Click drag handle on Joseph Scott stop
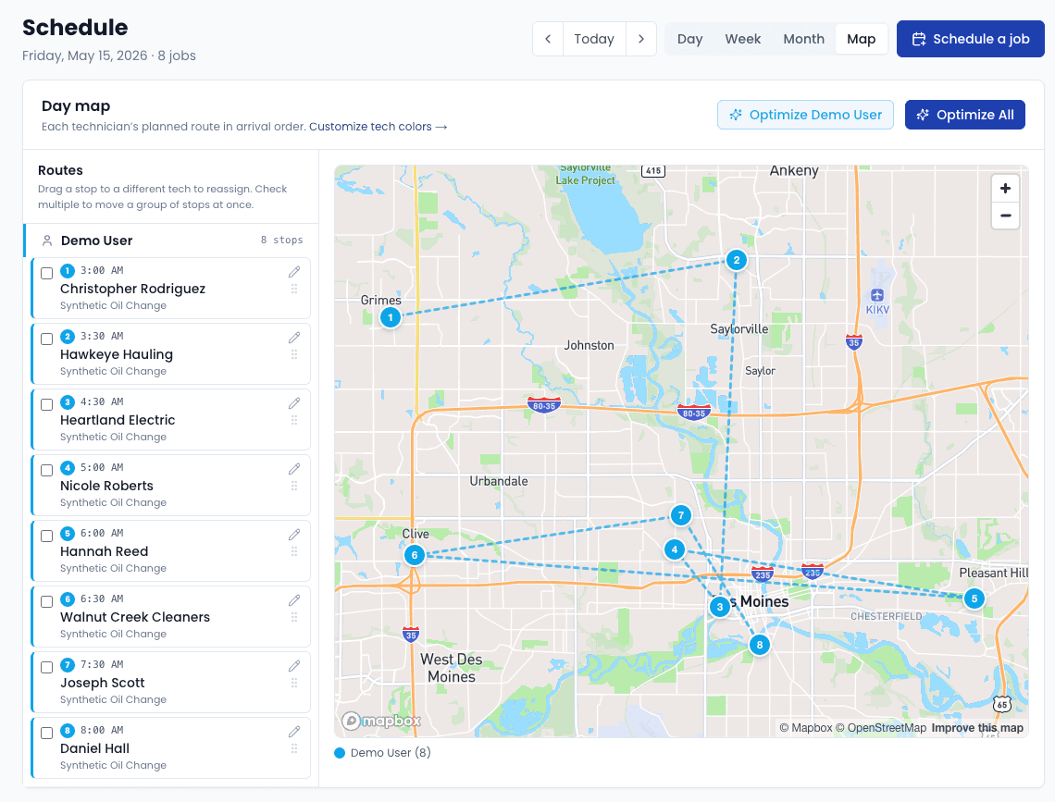Viewport: 1055px width, 802px height. click(294, 683)
